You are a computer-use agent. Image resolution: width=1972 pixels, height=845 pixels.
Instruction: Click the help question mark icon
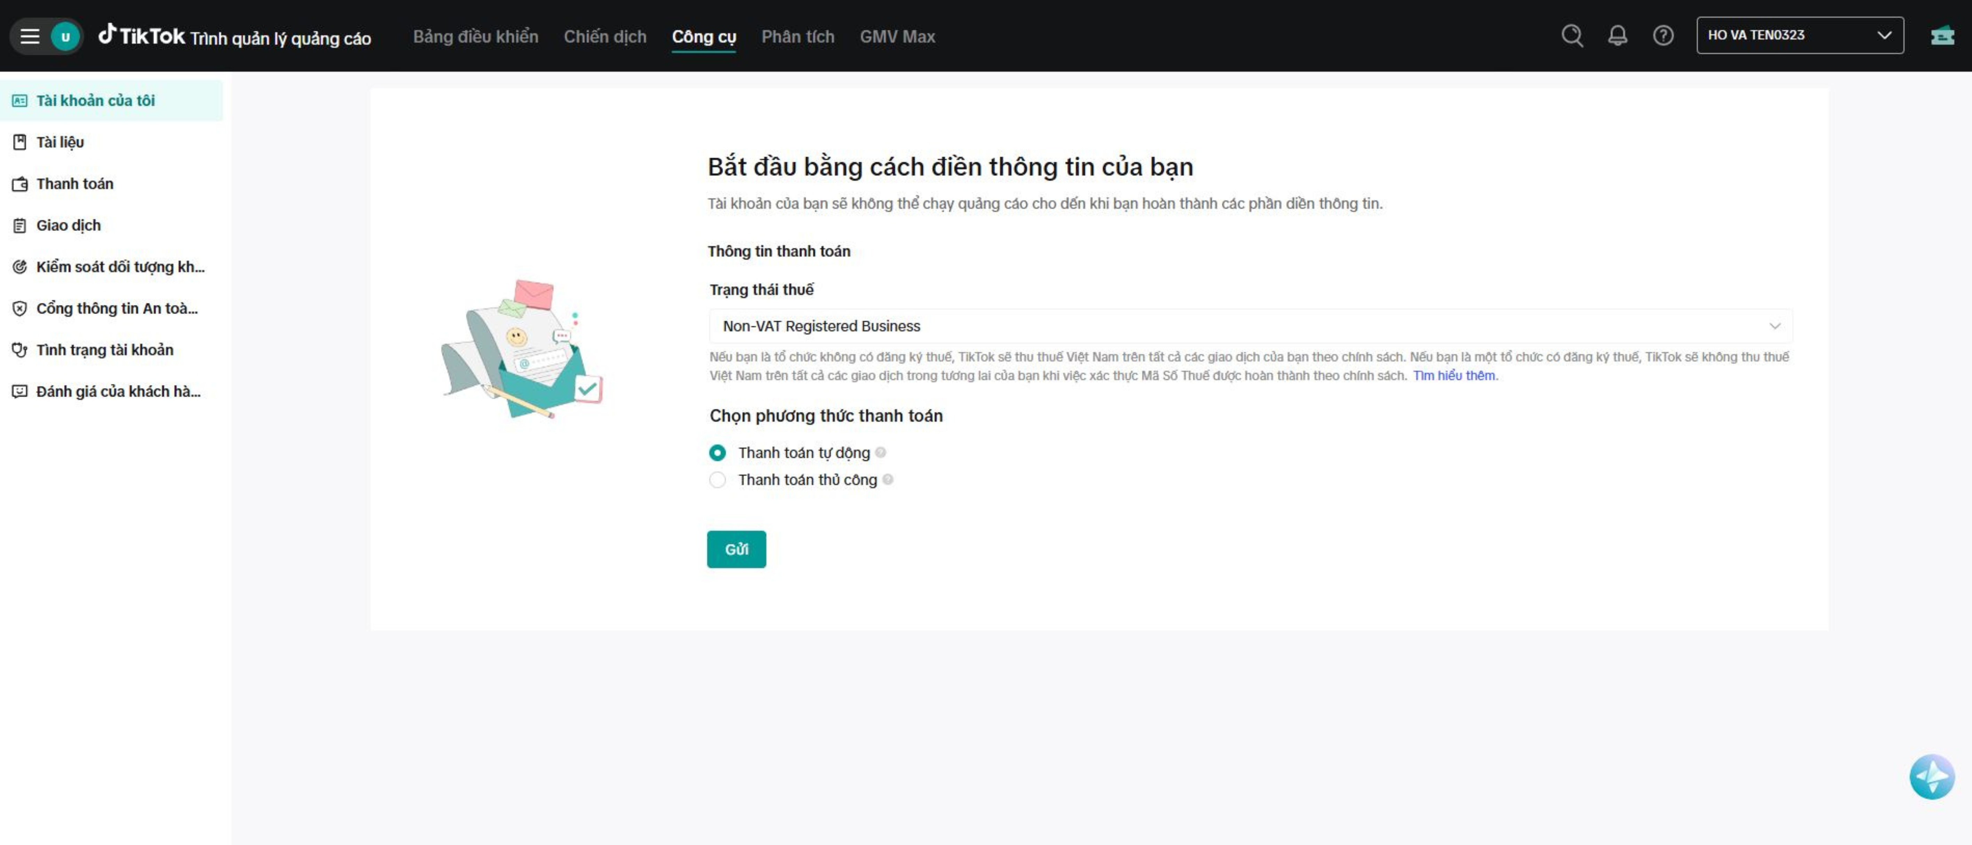1663,35
